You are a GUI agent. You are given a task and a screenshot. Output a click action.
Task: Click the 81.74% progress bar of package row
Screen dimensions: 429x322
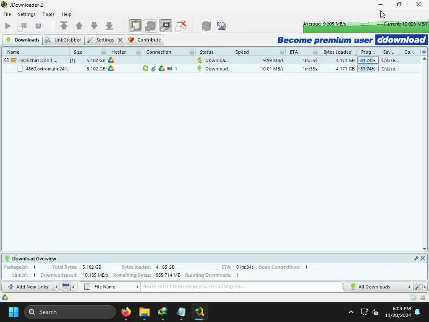coord(368,60)
